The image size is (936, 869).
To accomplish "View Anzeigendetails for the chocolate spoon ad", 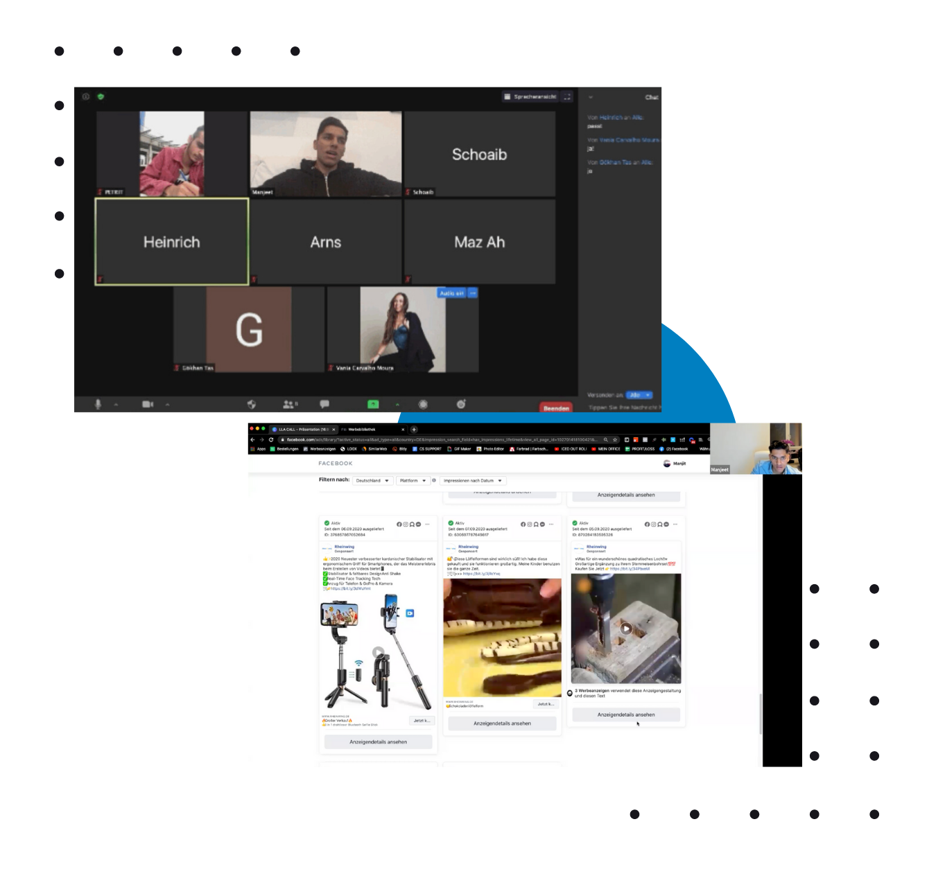I will pos(502,723).
